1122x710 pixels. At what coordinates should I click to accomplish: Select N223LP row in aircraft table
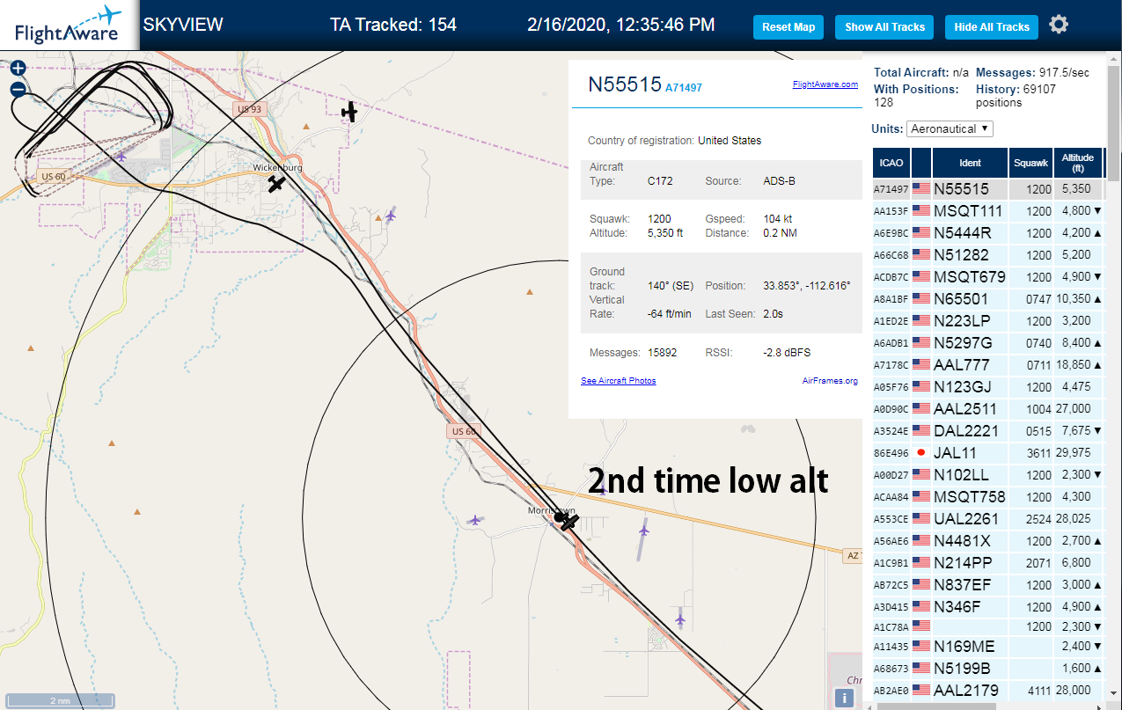(x=987, y=320)
